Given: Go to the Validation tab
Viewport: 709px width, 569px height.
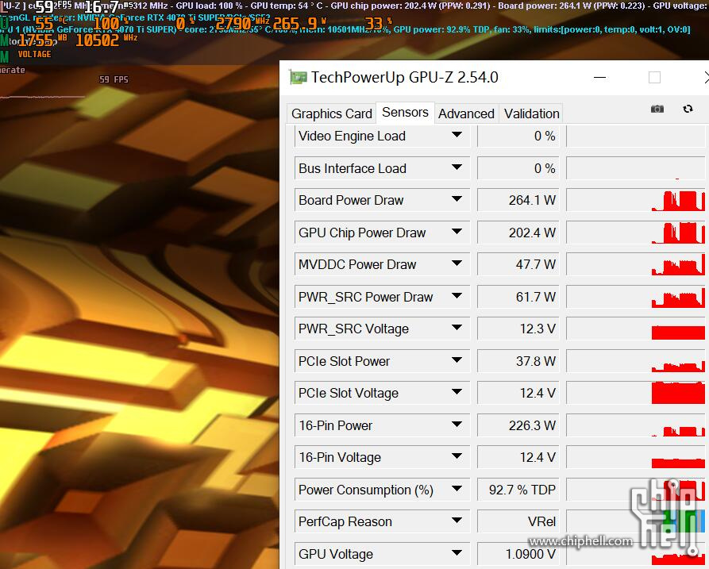Looking at the screenshot, I should tap(532, 113).
